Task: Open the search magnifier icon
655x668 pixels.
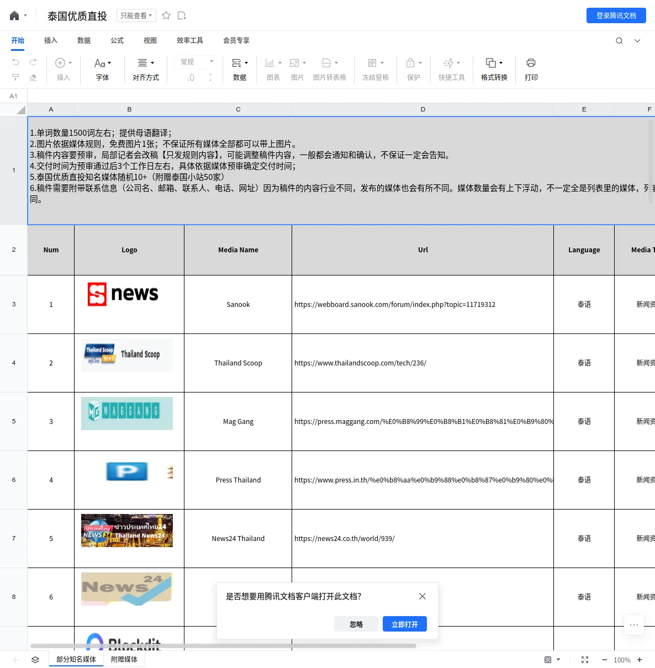Action: tap(619, 41)
